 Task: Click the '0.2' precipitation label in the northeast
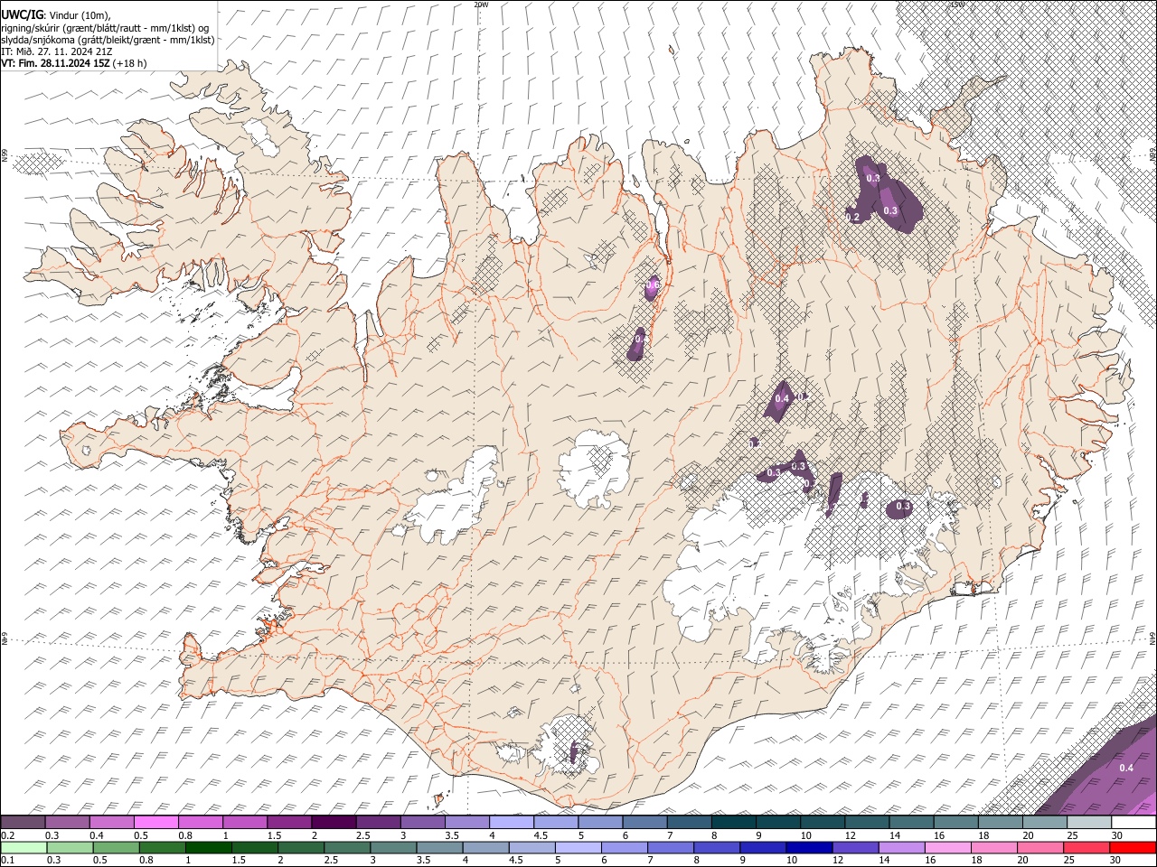click(852, 218)
